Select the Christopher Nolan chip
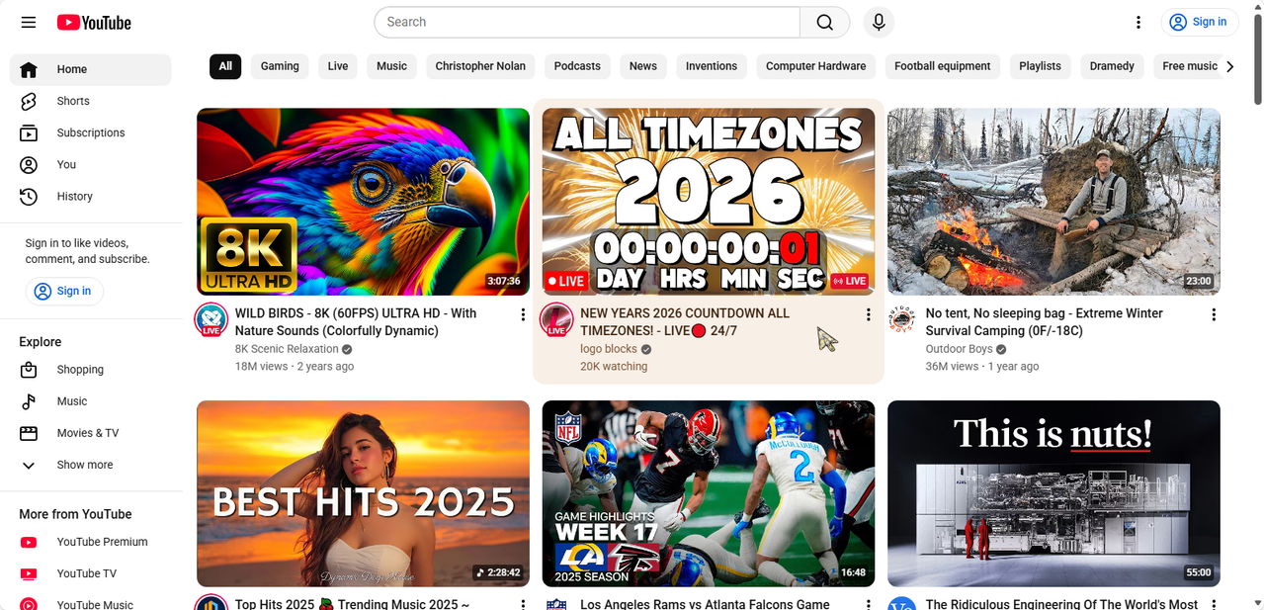 pos(480,66)
